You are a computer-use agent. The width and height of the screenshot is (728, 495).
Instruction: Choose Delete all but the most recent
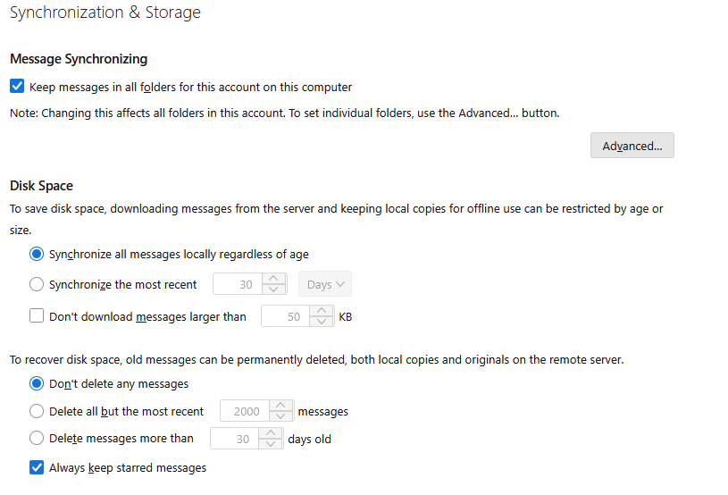[x=37, y=411]
